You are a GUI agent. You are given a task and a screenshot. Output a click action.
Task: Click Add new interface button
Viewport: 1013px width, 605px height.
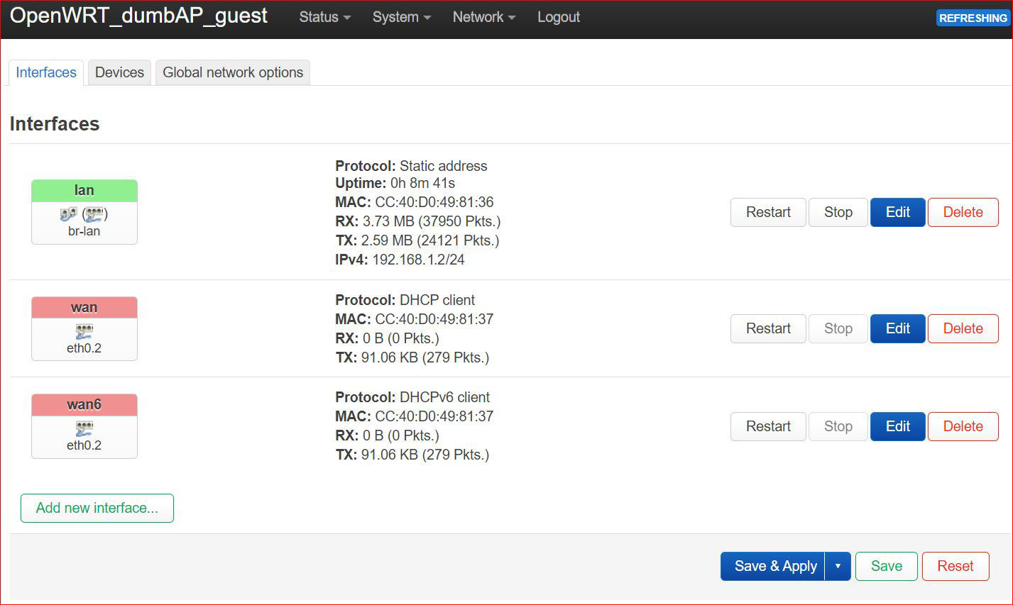97,508
